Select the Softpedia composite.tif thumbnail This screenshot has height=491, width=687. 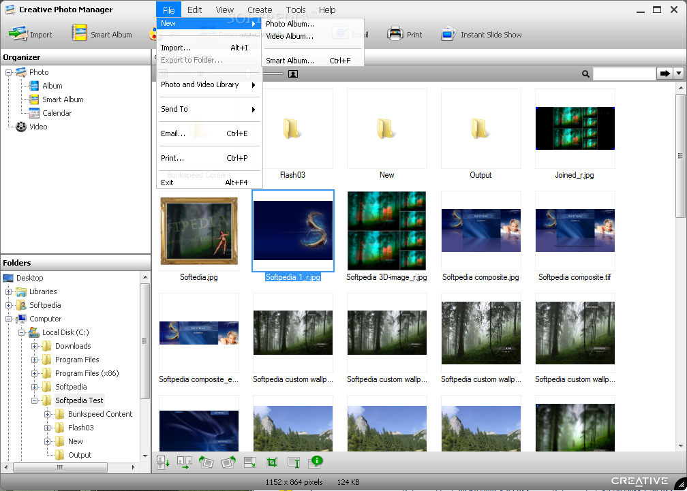(575, 231)
